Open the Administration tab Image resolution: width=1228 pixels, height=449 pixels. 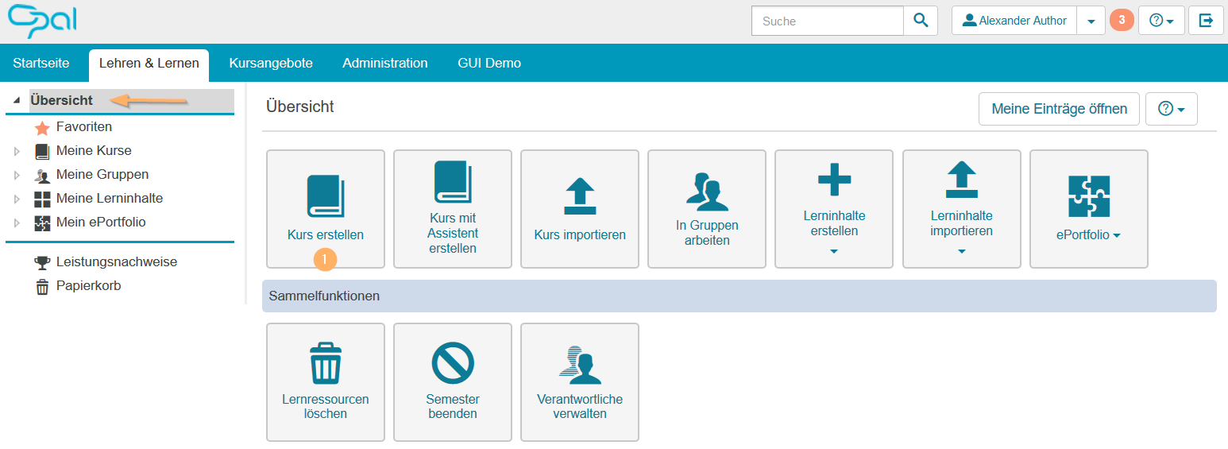pos(385,63)
